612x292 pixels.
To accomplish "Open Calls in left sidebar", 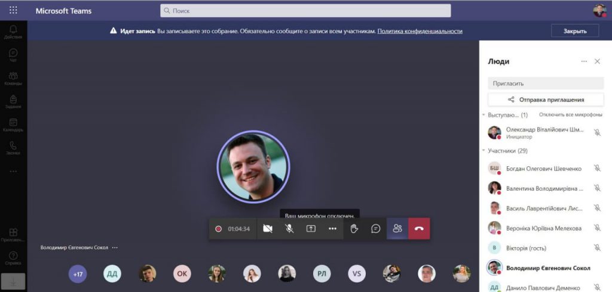I will click(x=13, y=148).
